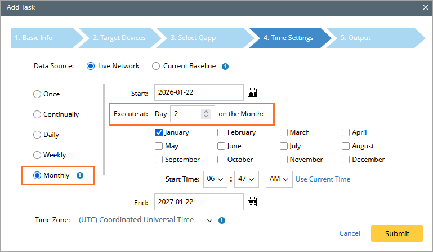Open the Start date calendar picker
Viewport: 433px width, 252px height.
(x=252, y=92)
